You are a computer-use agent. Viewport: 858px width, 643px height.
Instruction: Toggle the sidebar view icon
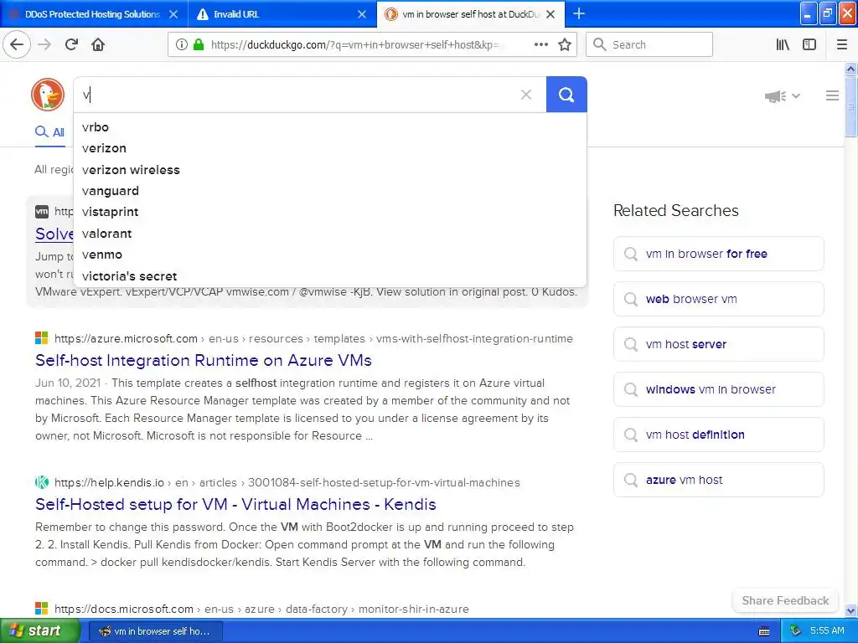click(x=809, y=44)
